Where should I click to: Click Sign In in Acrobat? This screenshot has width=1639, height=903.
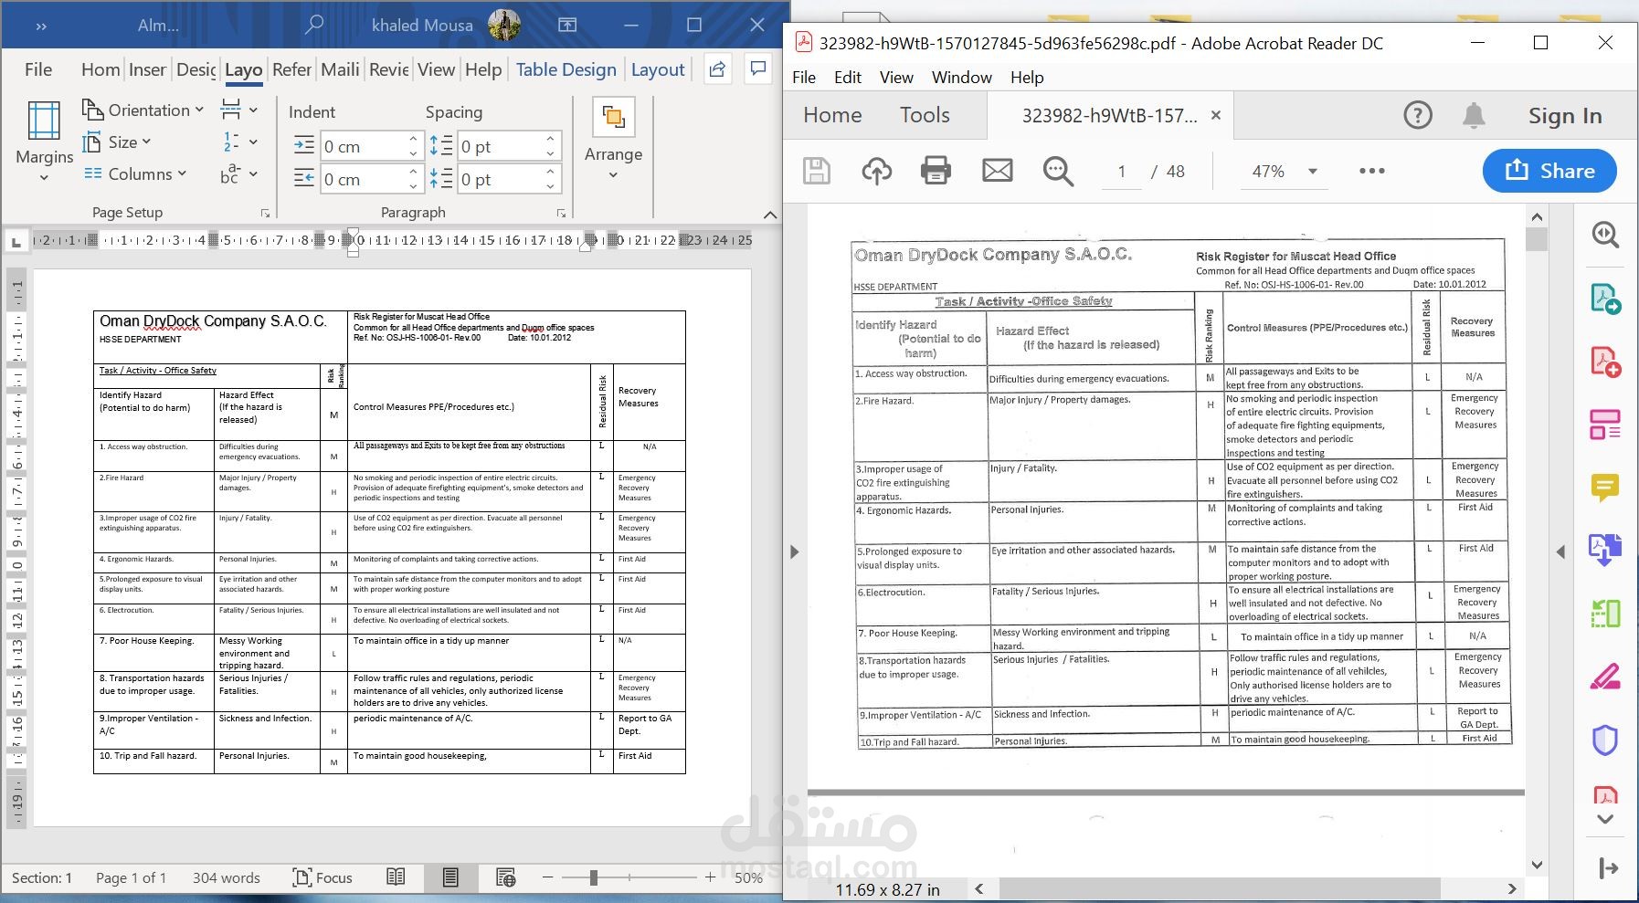click(1565, 116)
